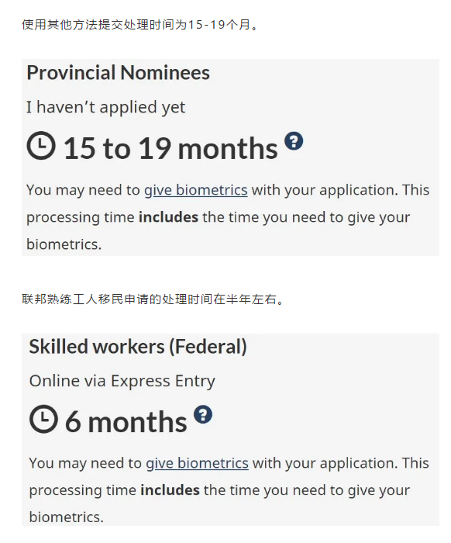Click the "15 to 19 months" processing time
Image resolution: width=451 pixels, height=543 pixels.
(170, 148)
